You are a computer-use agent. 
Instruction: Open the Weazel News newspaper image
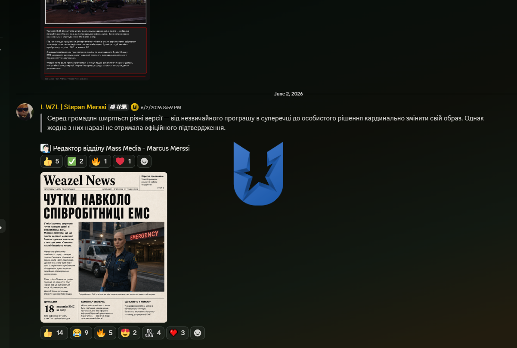(x=104, y=247)
